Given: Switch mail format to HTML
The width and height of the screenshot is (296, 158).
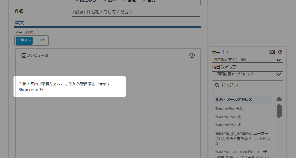Looking at the screenshot, I should 41,40.
